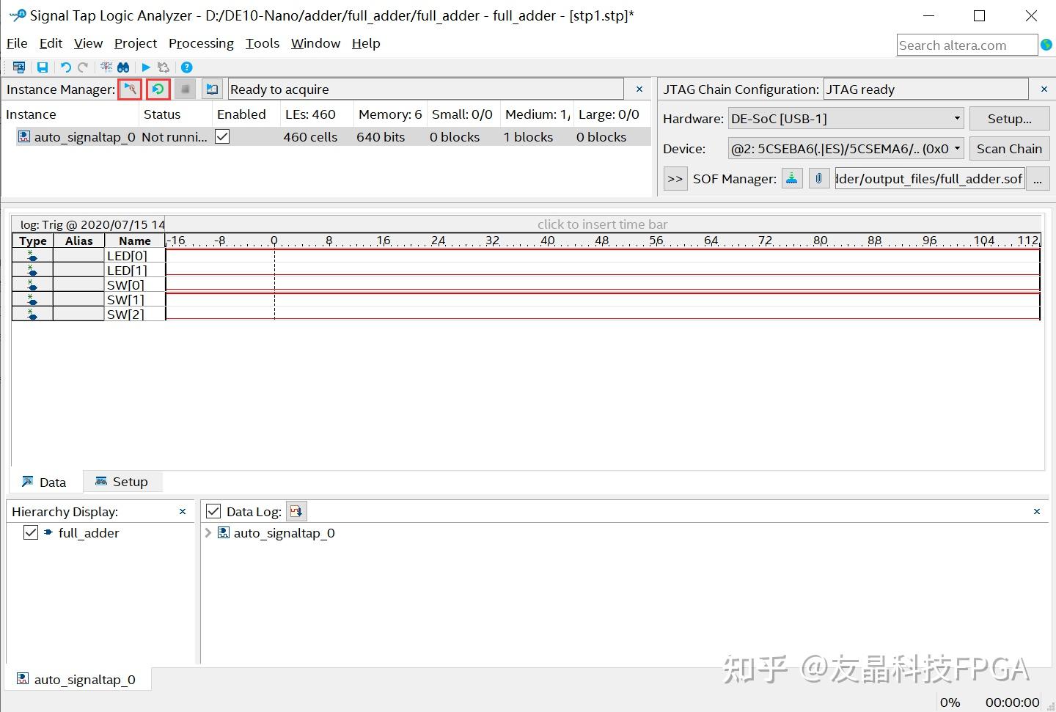Open the Program Device icon in SOF Manager

(792, 178)
